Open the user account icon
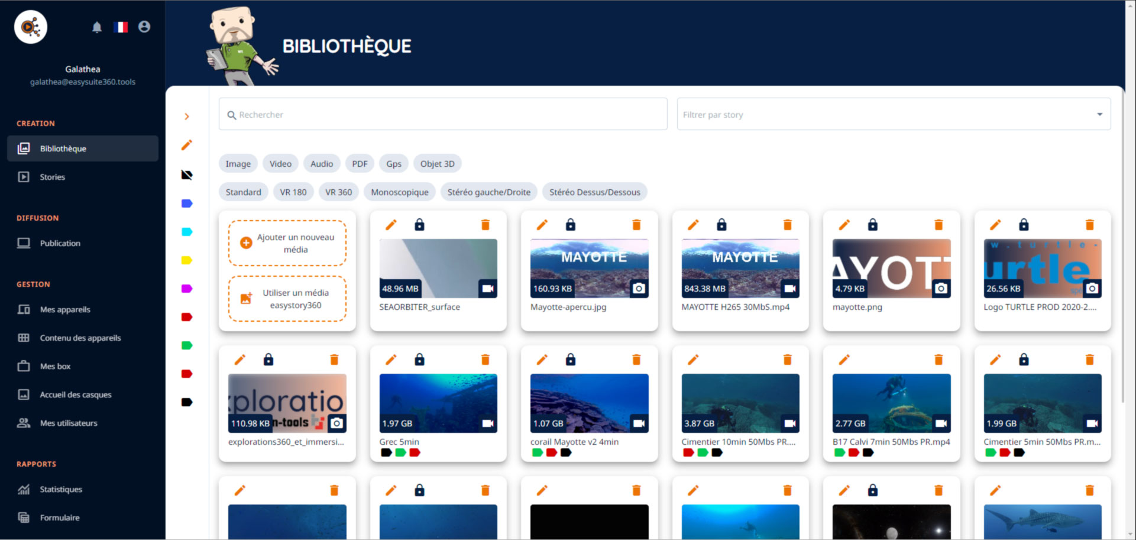 (144, 27)
